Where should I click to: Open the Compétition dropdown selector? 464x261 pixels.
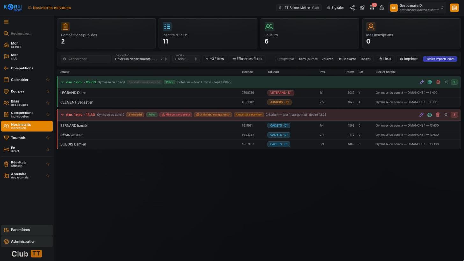(141, 59)
